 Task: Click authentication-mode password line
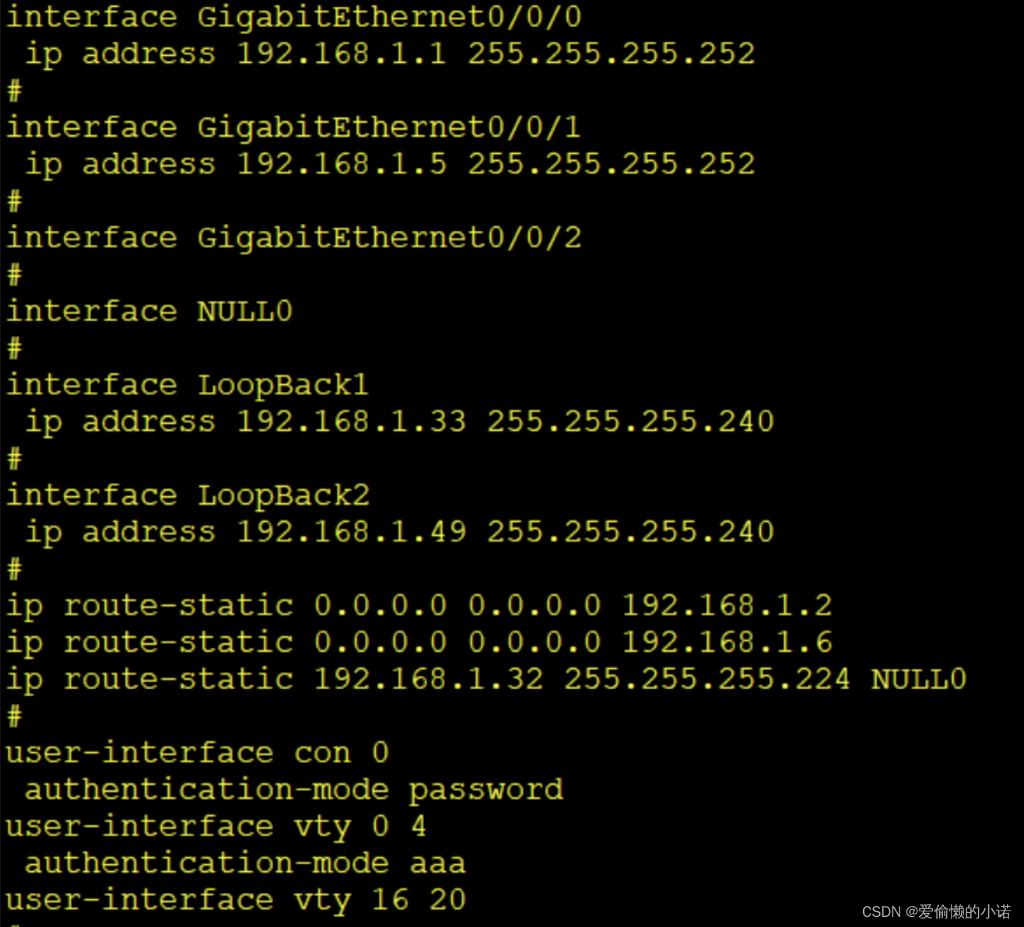[294, 791]
